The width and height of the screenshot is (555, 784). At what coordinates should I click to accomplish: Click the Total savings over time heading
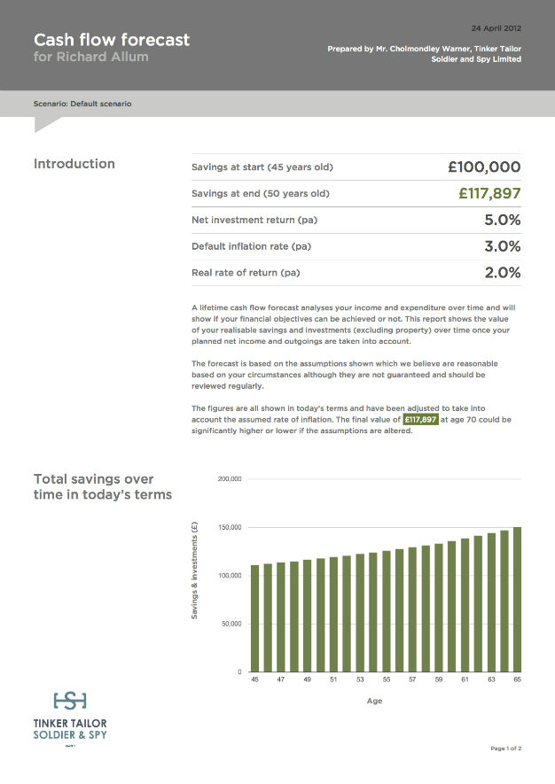coord(103,486)
